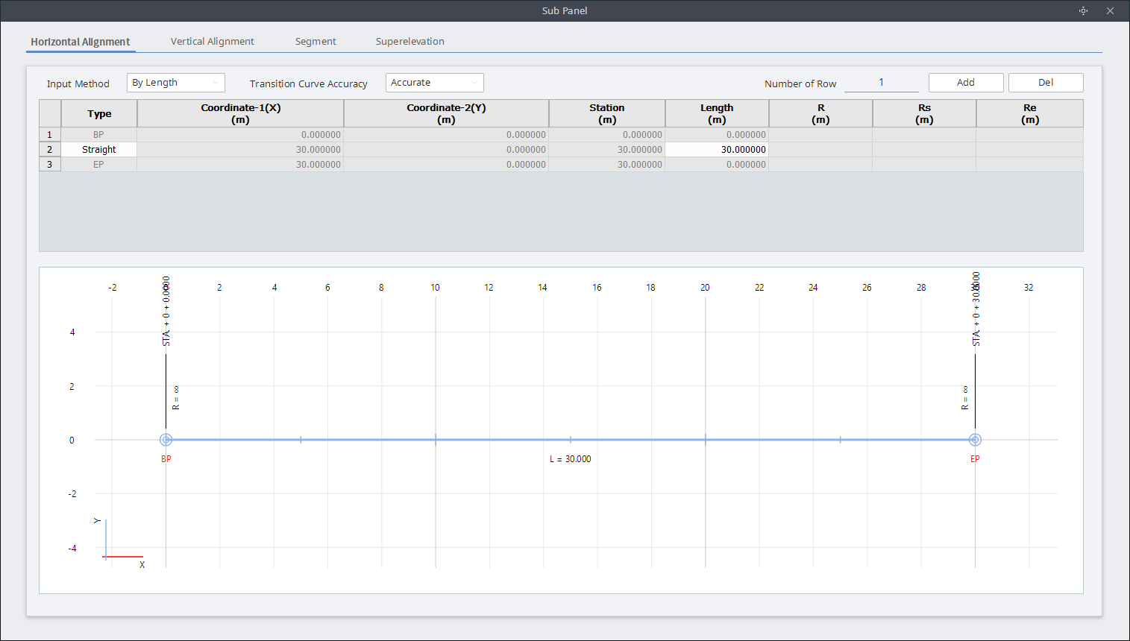The width and height of the screenshot is (1130, 641).
Task: Click the Del button
Action: [1045, 82]
